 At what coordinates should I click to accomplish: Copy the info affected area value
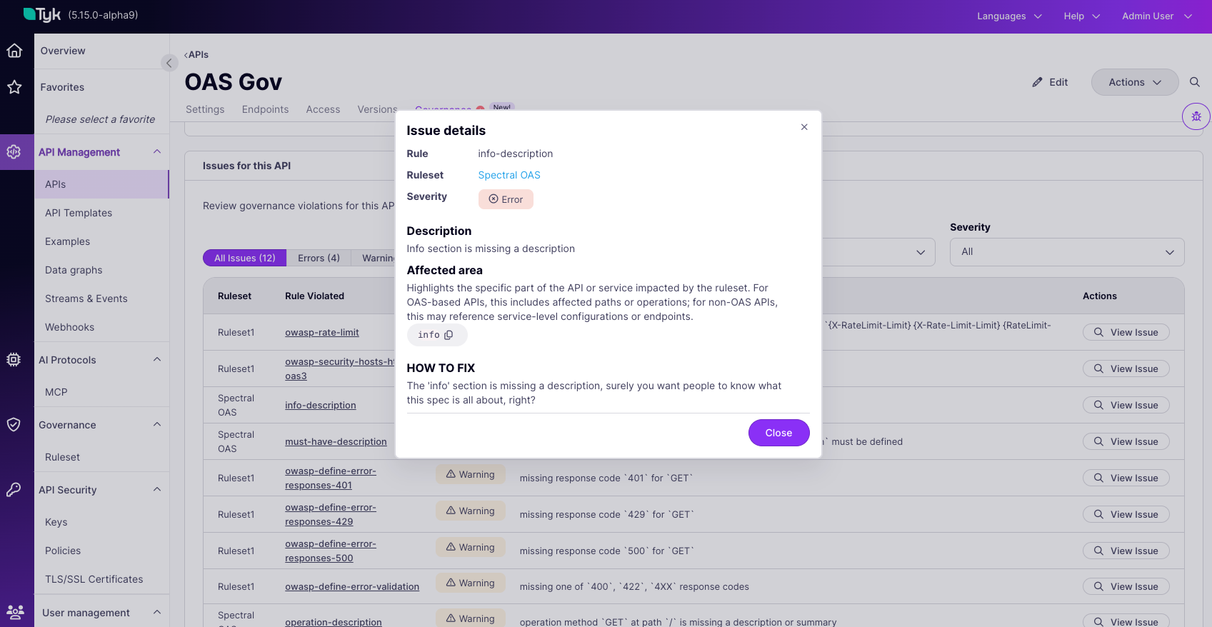[449, 335]
